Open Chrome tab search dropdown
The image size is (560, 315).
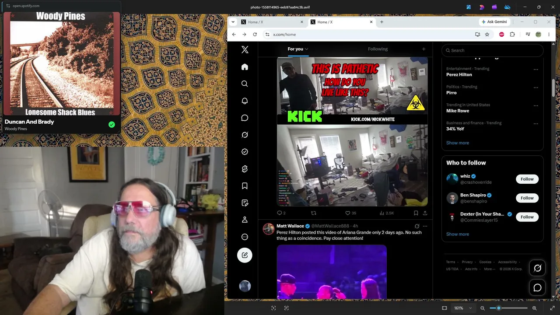pos(233,22)
